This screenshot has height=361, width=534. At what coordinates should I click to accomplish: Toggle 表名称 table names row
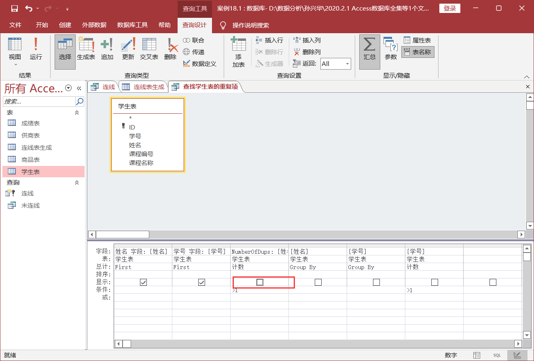click(418, 52)
